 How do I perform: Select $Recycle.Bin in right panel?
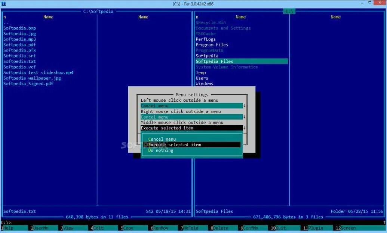click(x=211, y=22)
